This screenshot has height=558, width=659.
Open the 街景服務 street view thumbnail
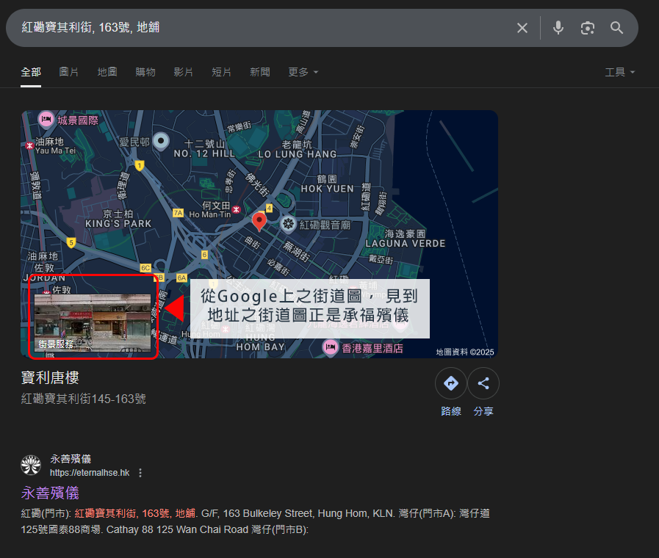click(x=93, y=322)
